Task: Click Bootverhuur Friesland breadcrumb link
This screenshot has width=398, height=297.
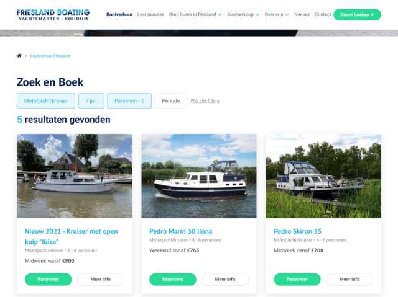Action: tap(50, 56)
